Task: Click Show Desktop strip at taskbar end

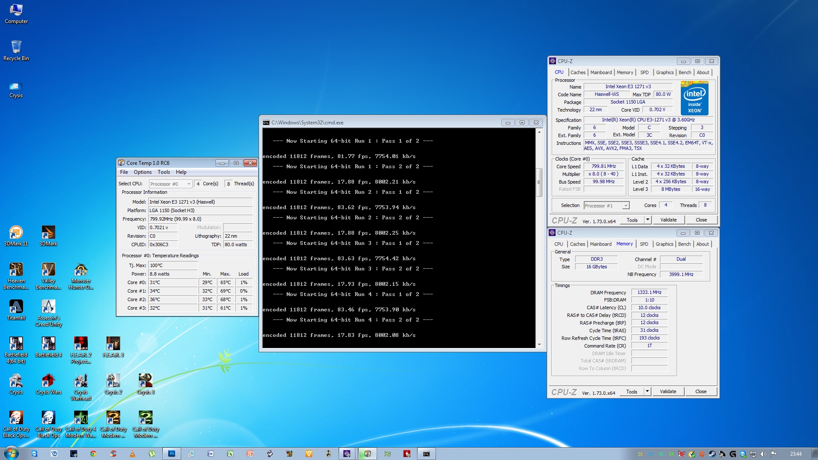Action: (815, 454)
